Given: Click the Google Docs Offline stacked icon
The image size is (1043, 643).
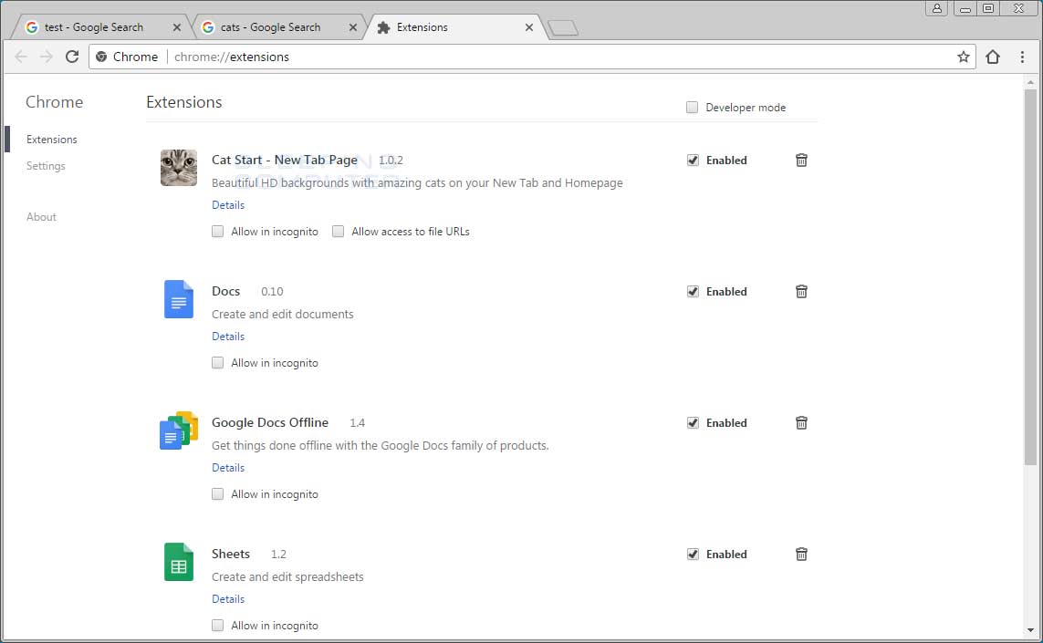Looking at the screenshot, I should pyautogui.click(x=179, y=430).
